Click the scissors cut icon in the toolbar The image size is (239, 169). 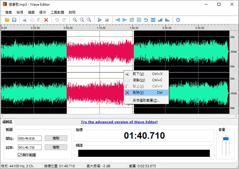coord(25,20)
